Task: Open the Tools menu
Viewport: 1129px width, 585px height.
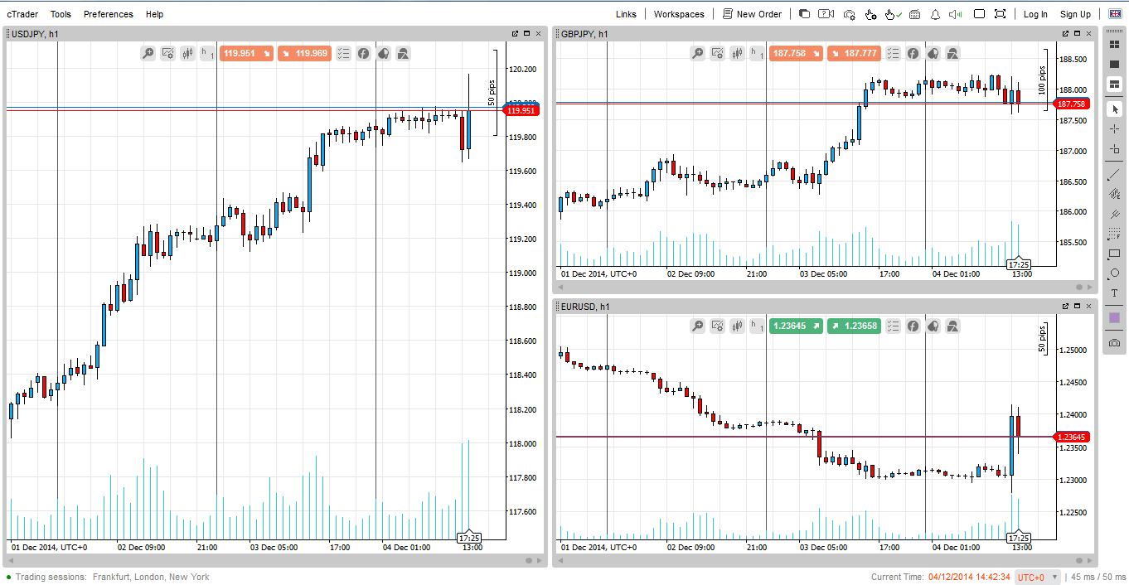Action: 61,14
